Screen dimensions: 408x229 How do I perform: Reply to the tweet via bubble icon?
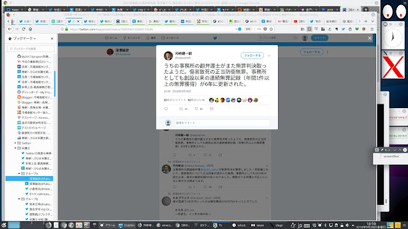pyautogui.click(x=166, y=109)
